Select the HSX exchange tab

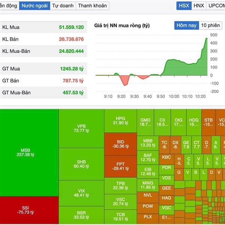click(184, 6)
